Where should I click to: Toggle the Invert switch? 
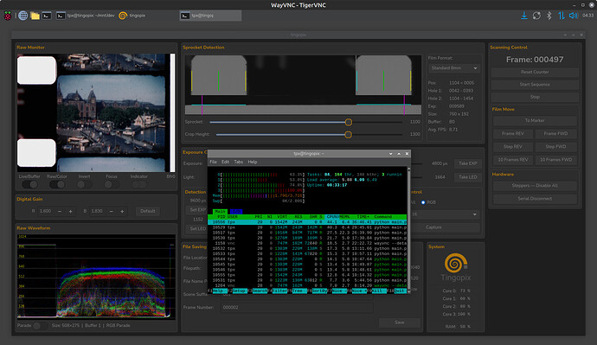point(84,184)
